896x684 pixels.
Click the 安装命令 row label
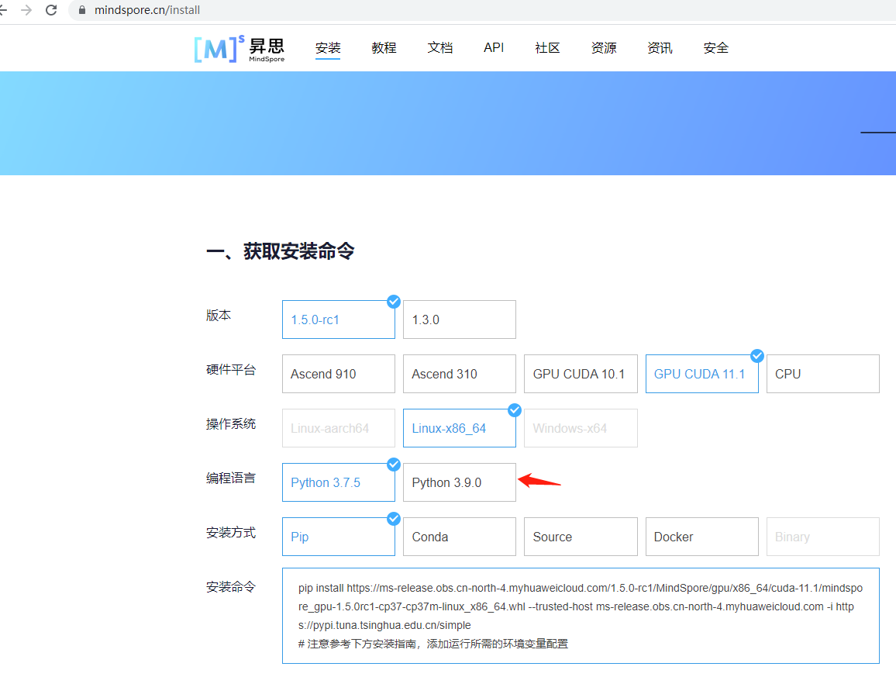point(231,587)
